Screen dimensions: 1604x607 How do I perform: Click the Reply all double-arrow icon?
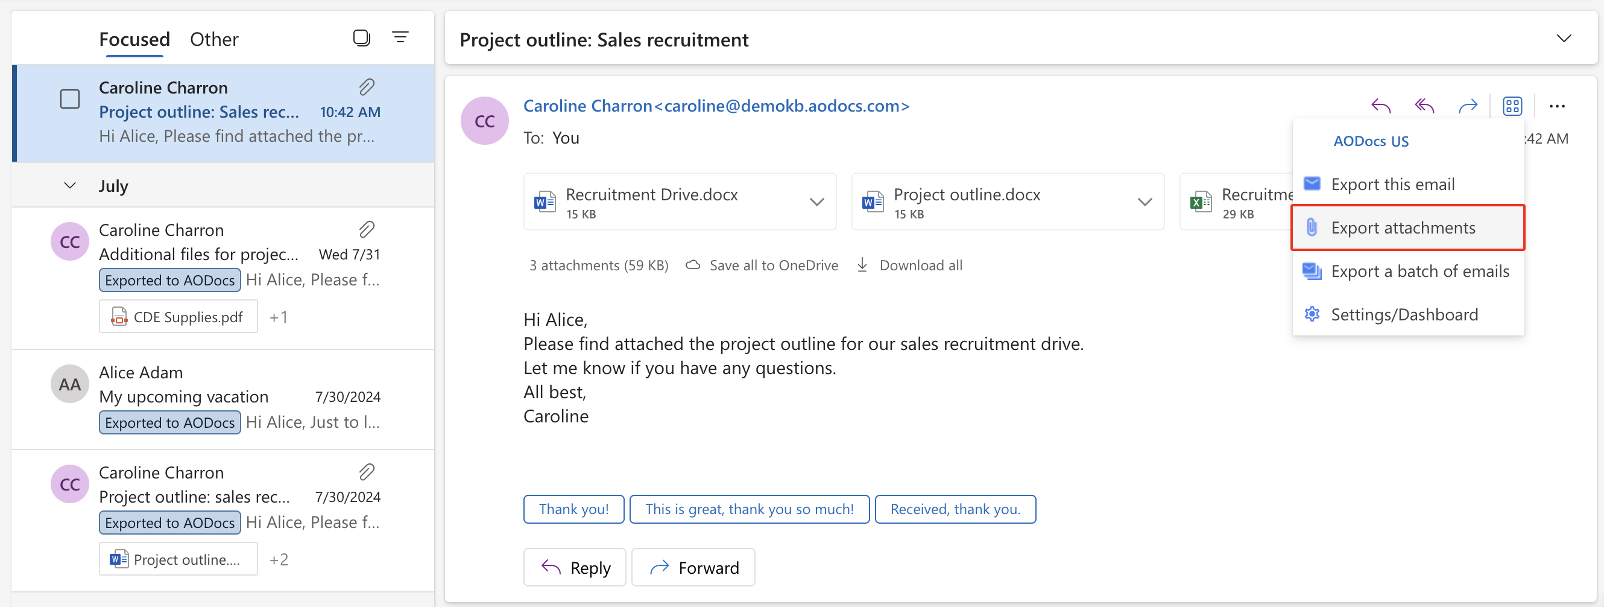coord(1424,106)
